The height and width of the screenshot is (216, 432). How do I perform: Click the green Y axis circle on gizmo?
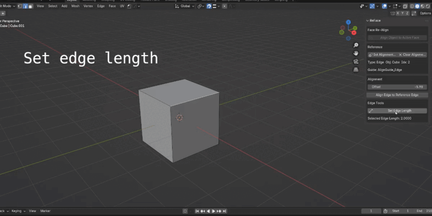coord(355,28)
